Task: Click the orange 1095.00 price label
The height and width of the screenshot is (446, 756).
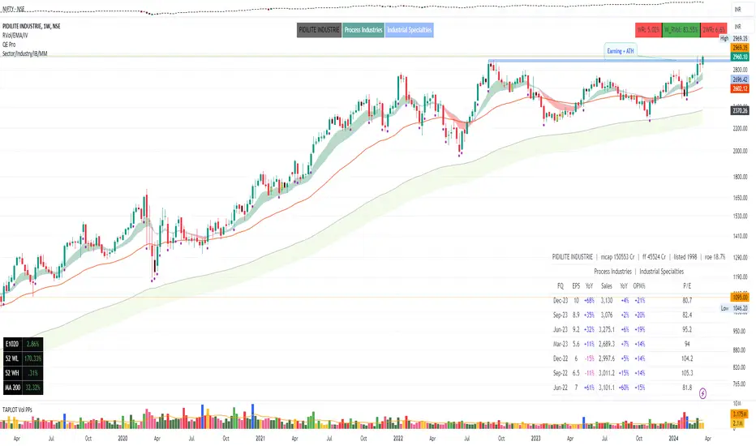Action: [x=740, y=298]
